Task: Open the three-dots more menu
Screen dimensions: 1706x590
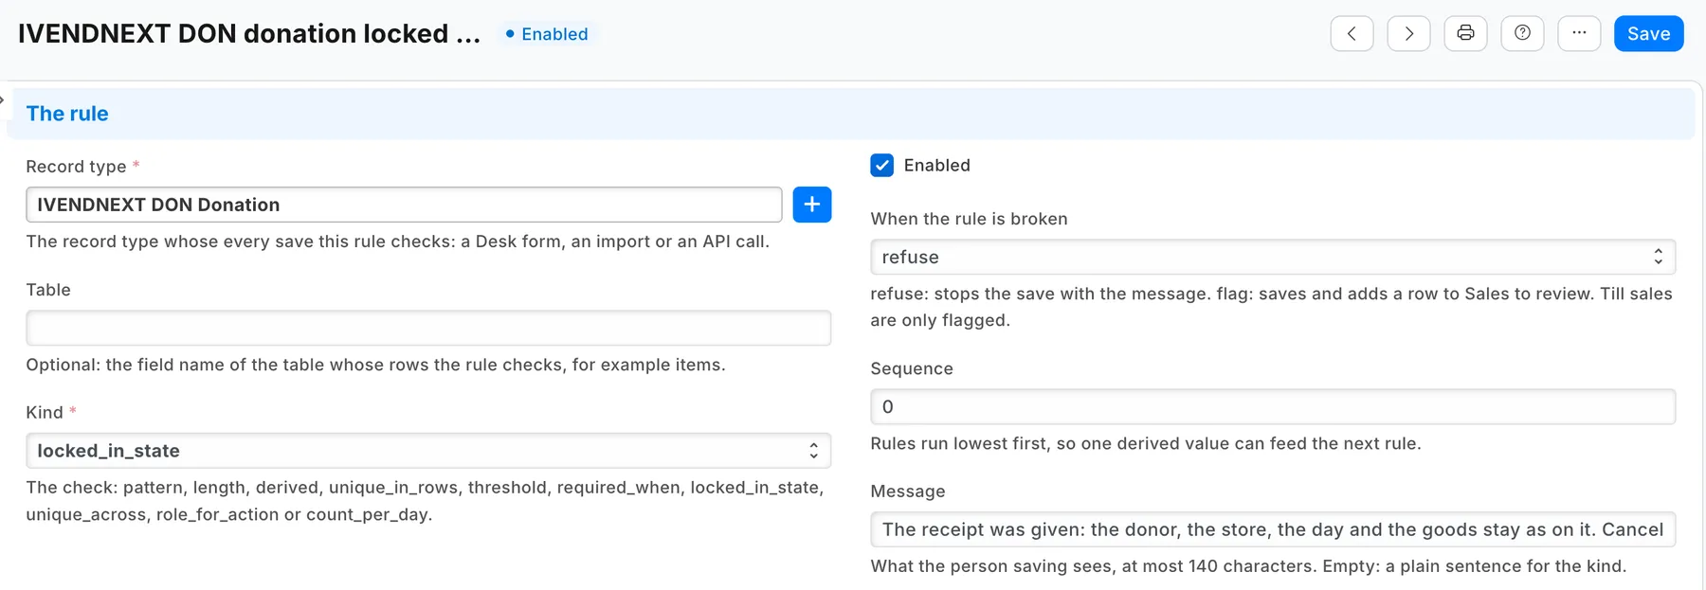Action: tap(1579, 33)
